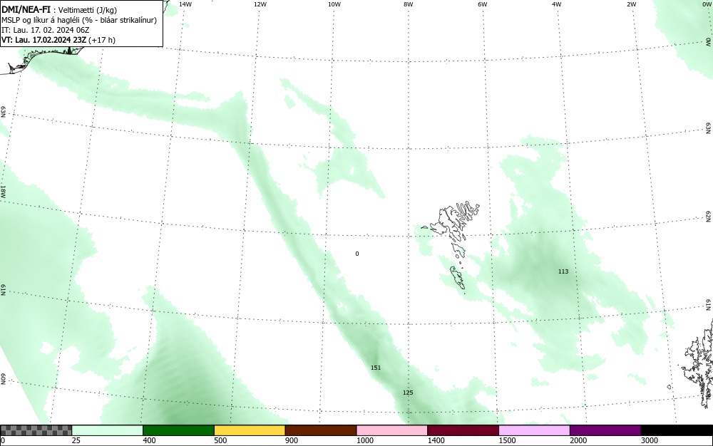This screenshot has width=713, height=446.
Task: Click the yellow 500 legend swatch
Action: [250, 430]
